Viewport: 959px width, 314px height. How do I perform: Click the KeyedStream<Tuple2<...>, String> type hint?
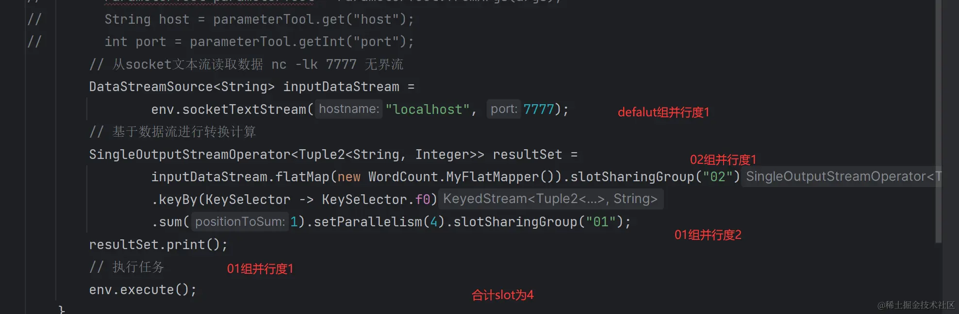pos(551,199)
